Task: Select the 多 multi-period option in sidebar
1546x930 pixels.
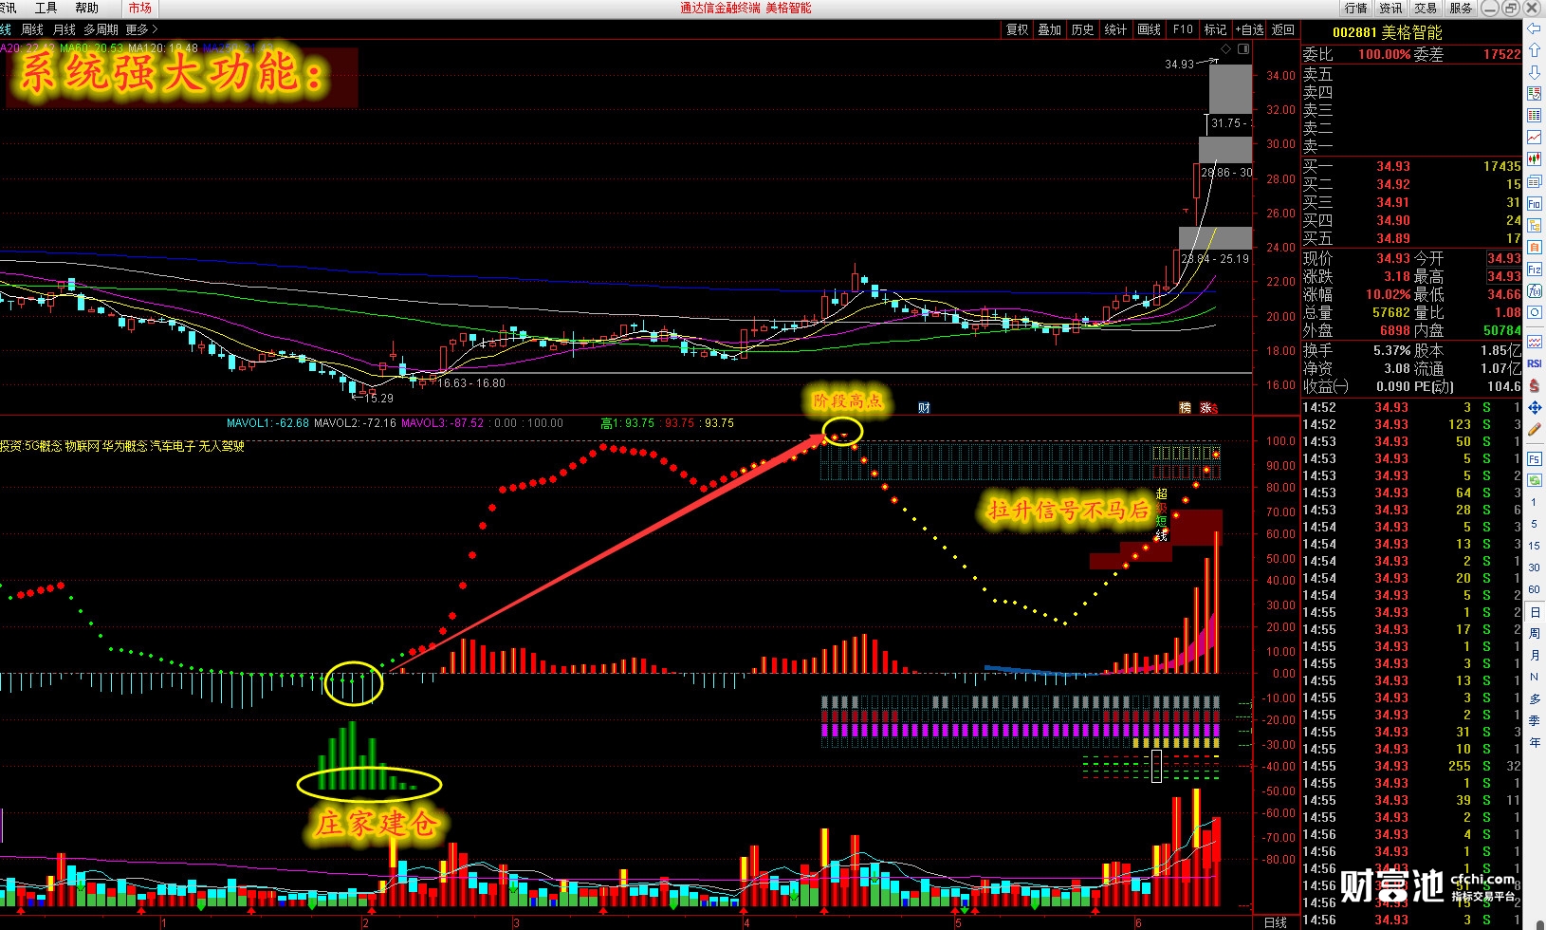Action: pos(1534,699)
